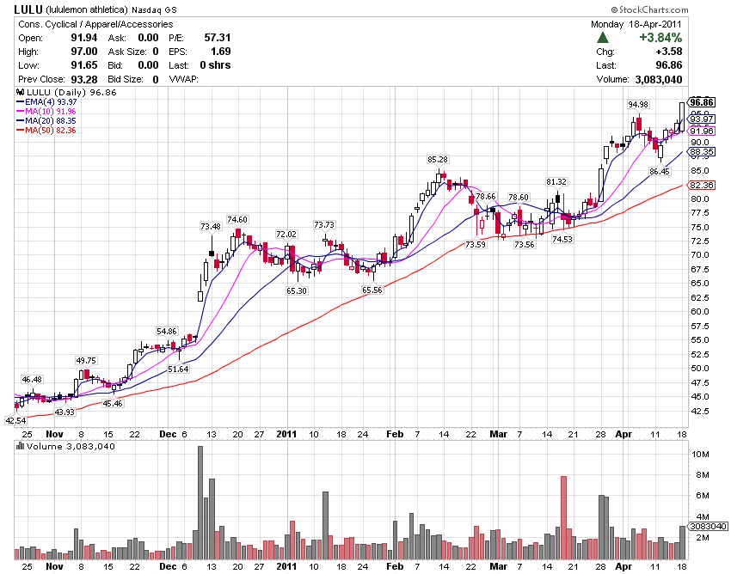Select the (lululemon athletica) company name
This screenshot has width=731, height=574.
click(87, 9)
